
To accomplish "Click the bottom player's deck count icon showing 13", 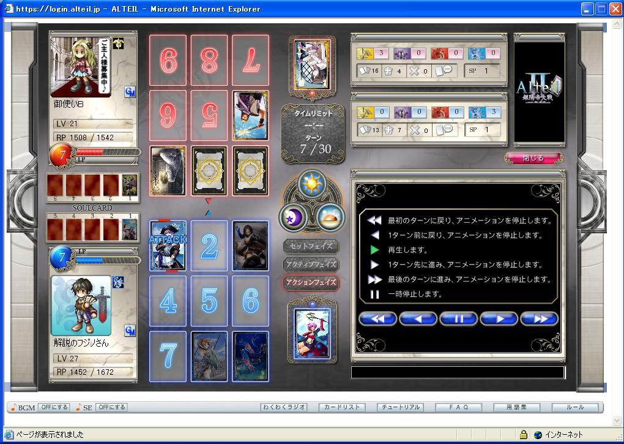I will pos(365,130).
